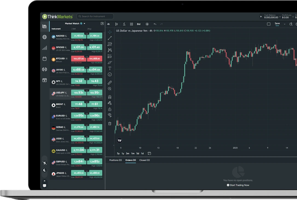This screenshot has height=200, width=297.
Task: Click the WTI sell price 74.32
Action: tap(79, 81)
